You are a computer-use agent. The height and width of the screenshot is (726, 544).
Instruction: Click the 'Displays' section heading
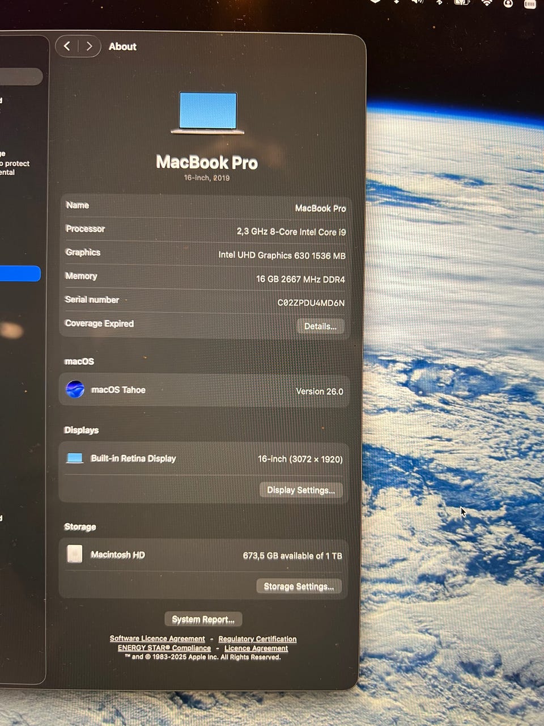81,430
